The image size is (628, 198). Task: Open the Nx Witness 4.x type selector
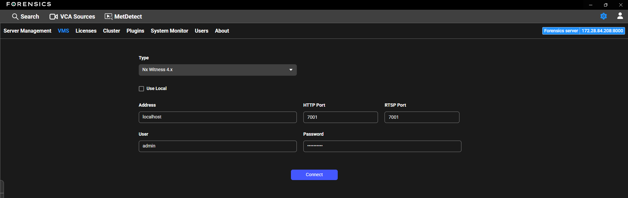(x=213, y=70)
